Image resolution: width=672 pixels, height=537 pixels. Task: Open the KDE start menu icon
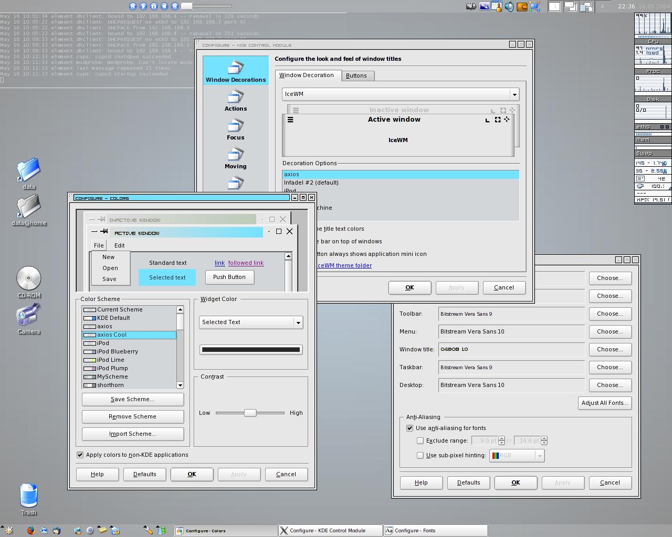point(9,531)
